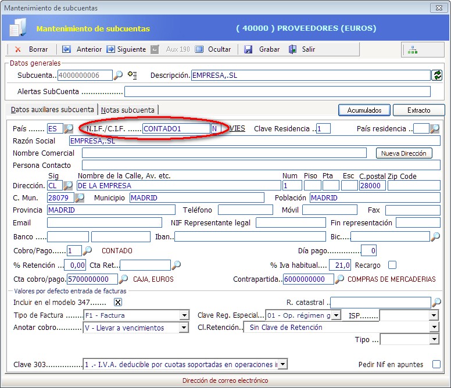Screen dimensions: 451x388
Task: Enable the Recargo checkbox
Action: coord(392,265)
